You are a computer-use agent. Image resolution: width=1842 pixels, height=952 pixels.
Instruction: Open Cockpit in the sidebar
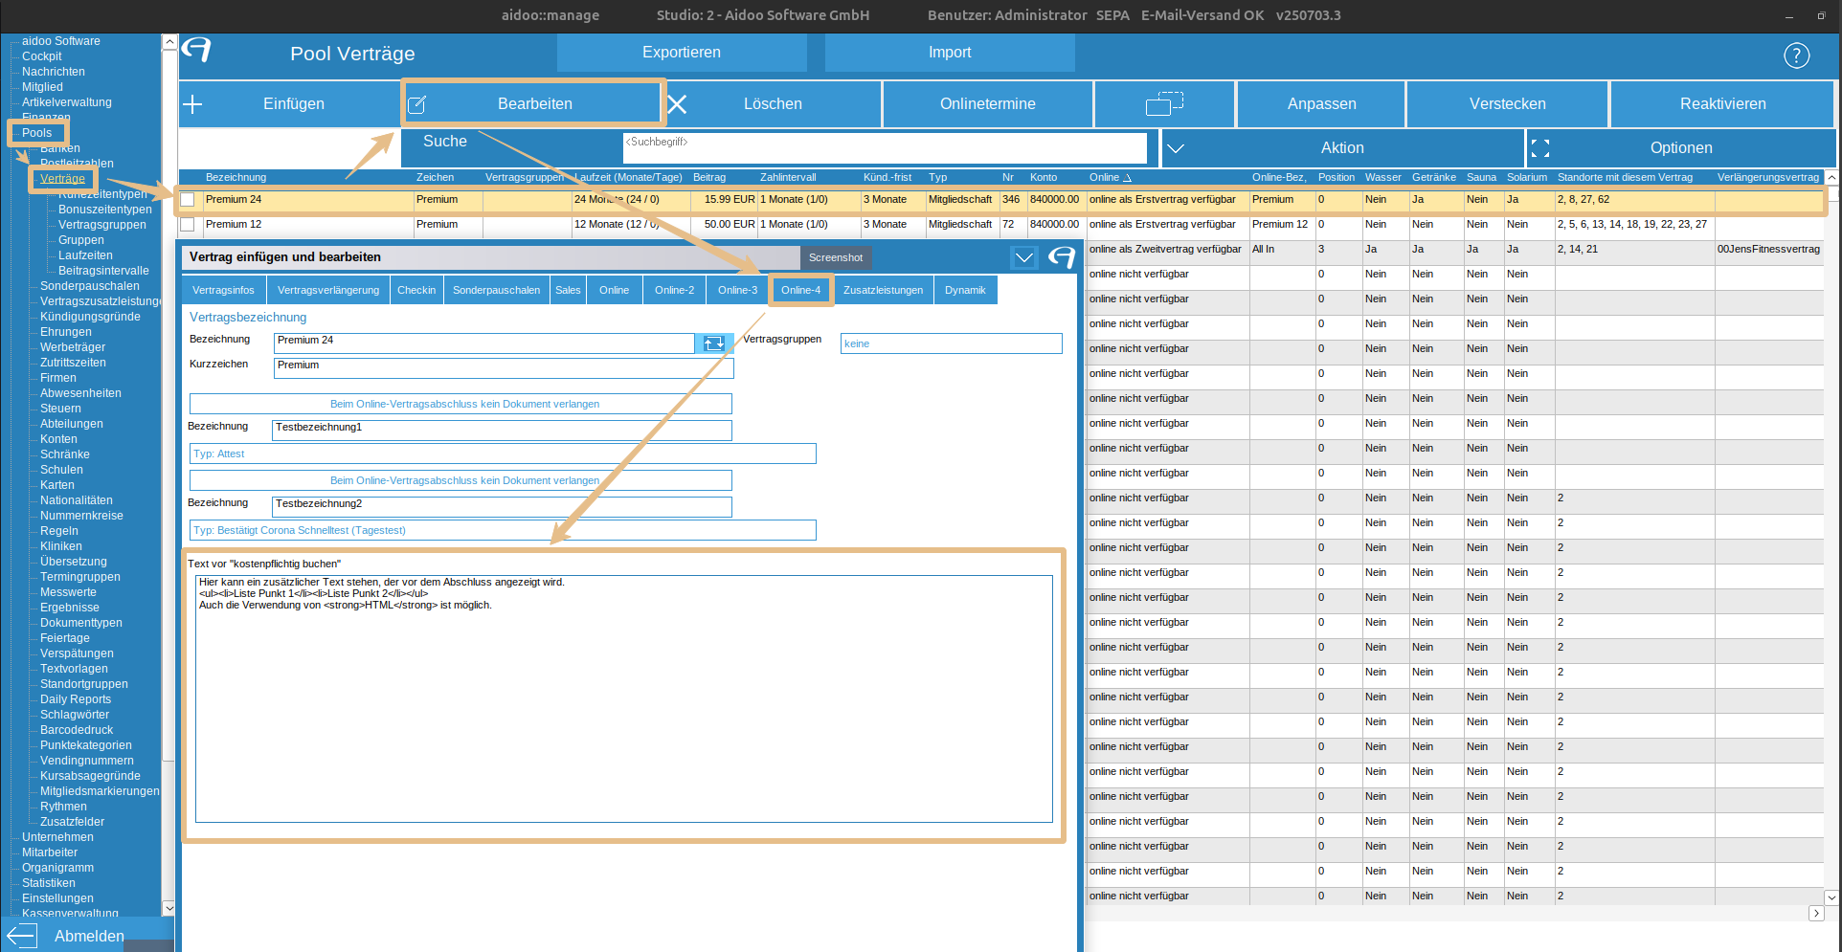click(41, 56)
